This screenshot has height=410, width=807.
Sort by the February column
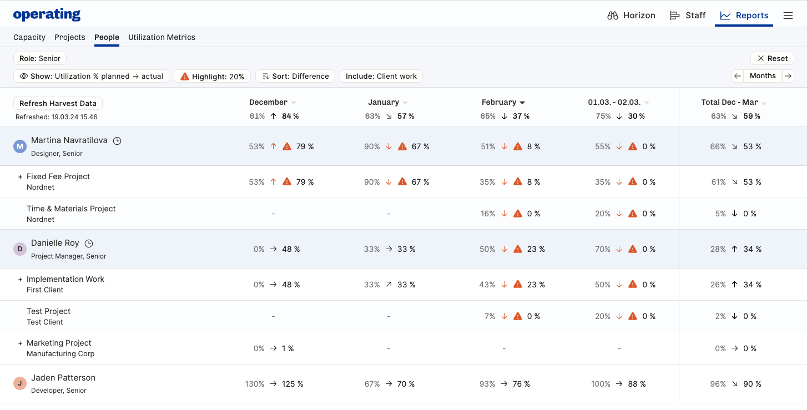[503, 102]
